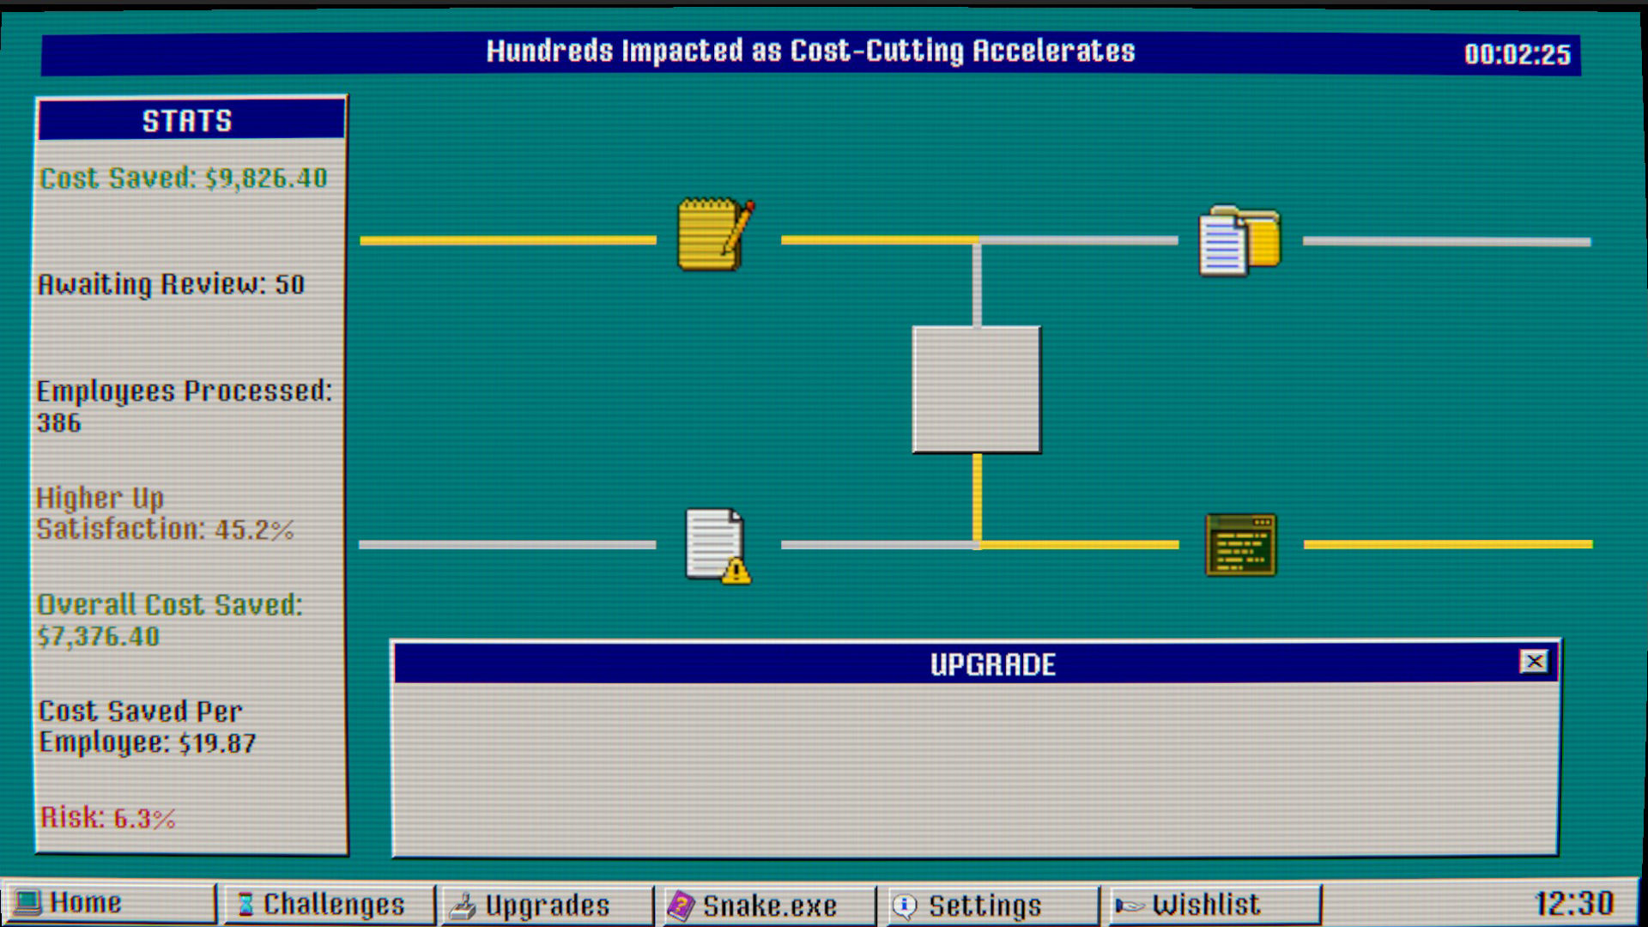Viewport: 1648px width, 927px height.
Task: Click the green terminal window icon
Action: pos(1240,545)
